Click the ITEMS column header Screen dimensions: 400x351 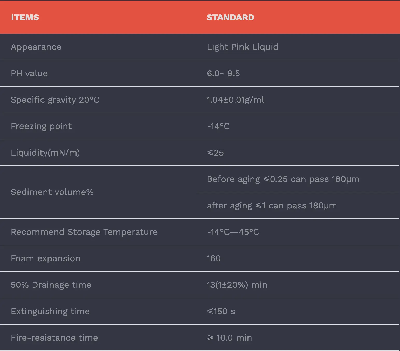[25, 17]
